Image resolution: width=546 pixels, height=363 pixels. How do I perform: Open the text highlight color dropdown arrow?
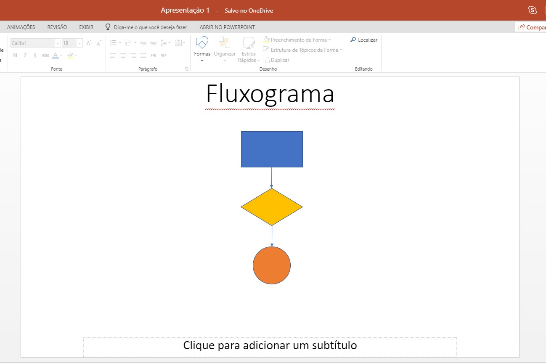[x=76, y=56]
